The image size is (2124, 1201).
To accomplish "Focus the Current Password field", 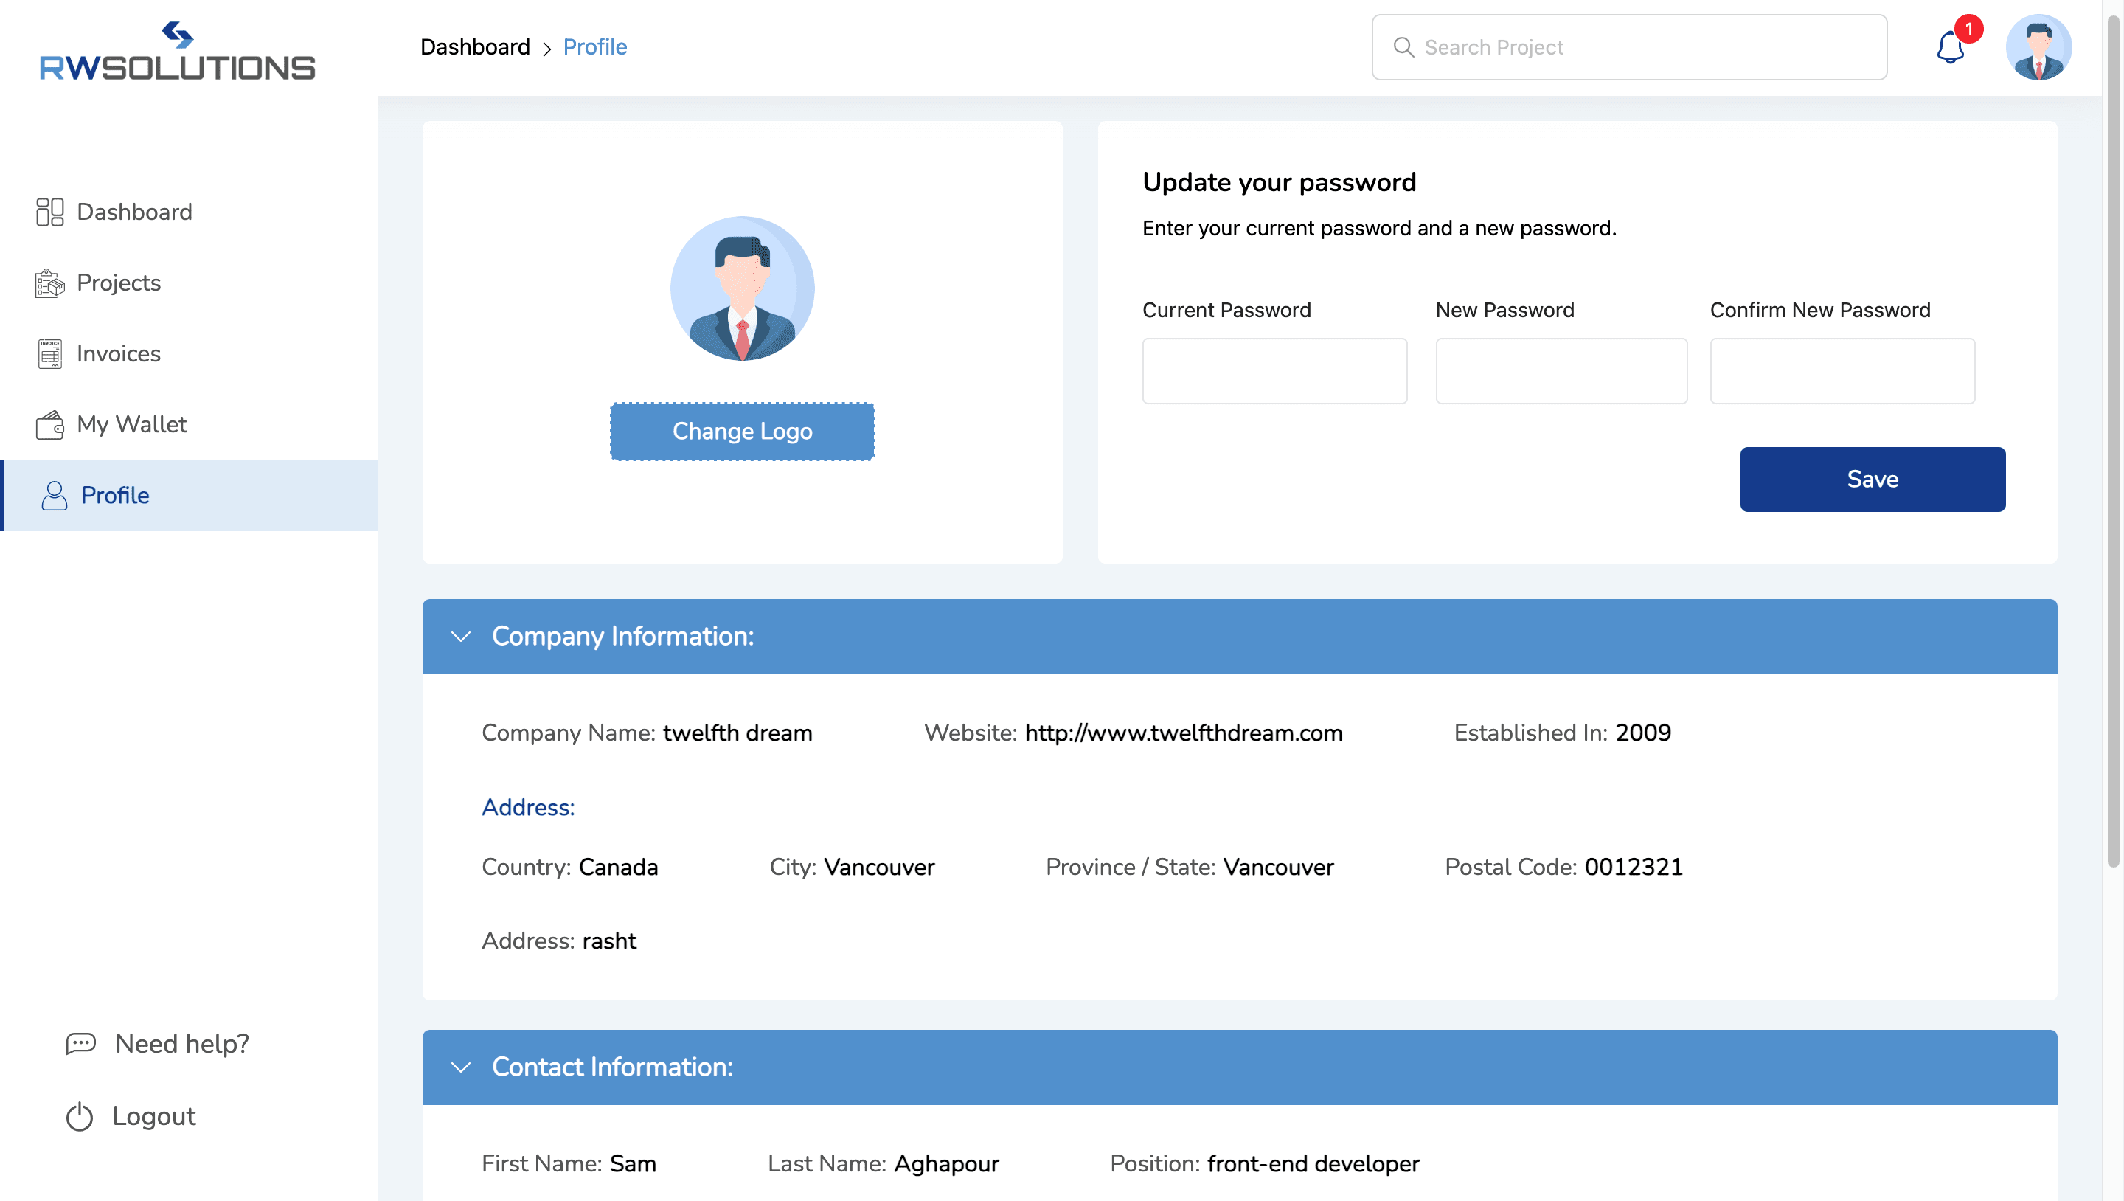I will (1274, 371).
